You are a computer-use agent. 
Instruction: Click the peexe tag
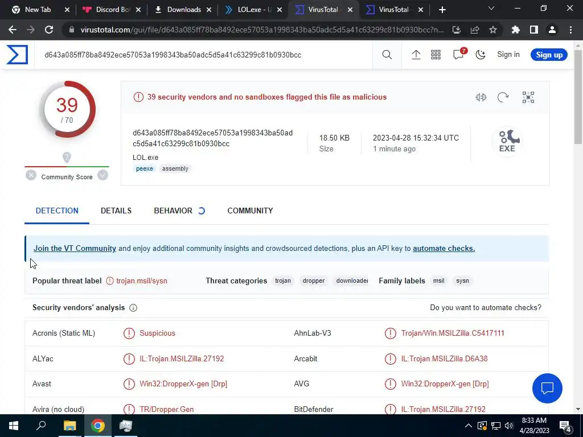(x=144, y=168)
